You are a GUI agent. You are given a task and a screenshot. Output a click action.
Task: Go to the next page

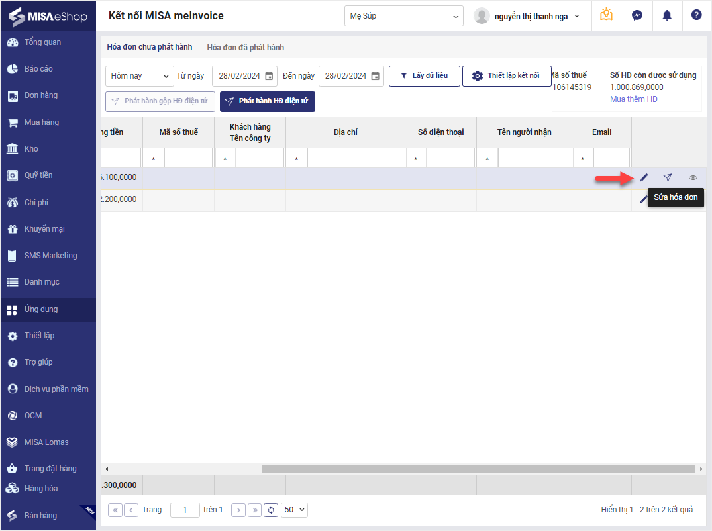point(238,510)
